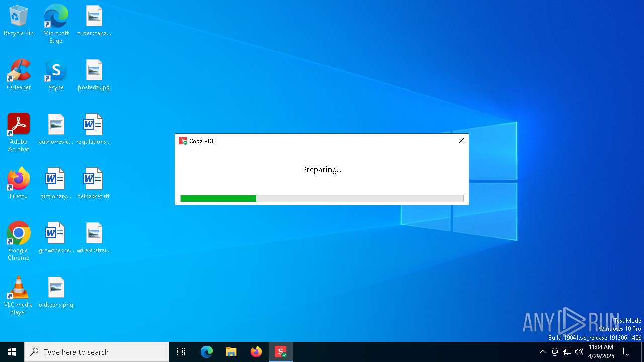
Task: Select the oldteens.png desktop file
Action: 56,293
